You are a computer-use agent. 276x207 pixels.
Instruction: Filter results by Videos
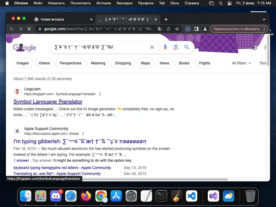pos(44,63)
